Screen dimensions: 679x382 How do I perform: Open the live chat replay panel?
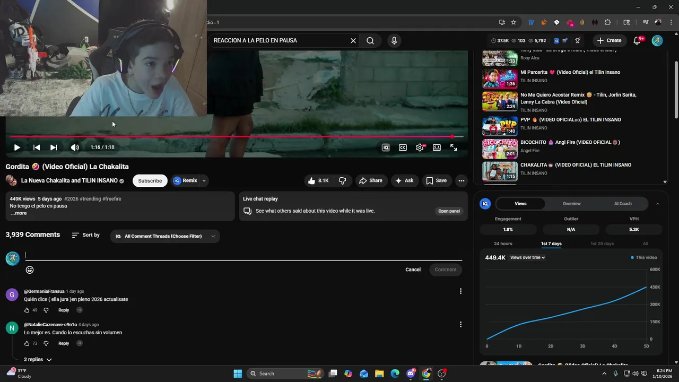click(x=449, y=211)
